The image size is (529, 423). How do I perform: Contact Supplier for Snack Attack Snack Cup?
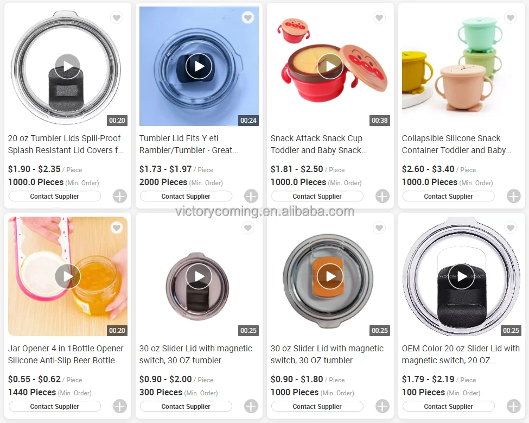coord(317,196)
